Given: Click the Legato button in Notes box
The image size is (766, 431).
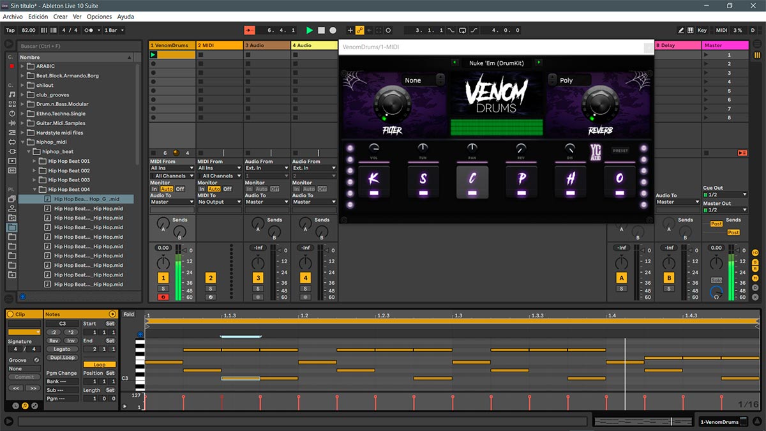Looking at the screenshot, I should coord(62,349).
